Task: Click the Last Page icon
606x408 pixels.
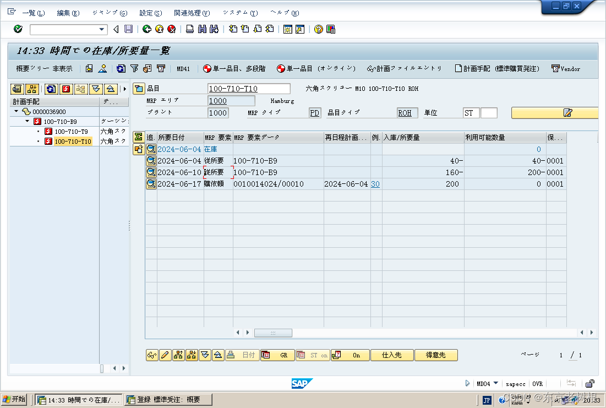Action: click(270, 29)
